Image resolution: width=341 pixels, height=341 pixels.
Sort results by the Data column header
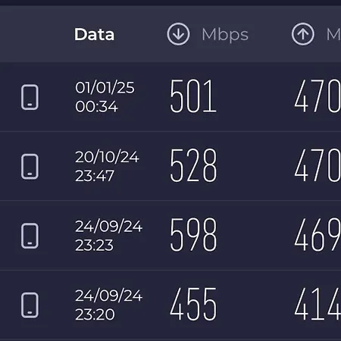(94, 34)
